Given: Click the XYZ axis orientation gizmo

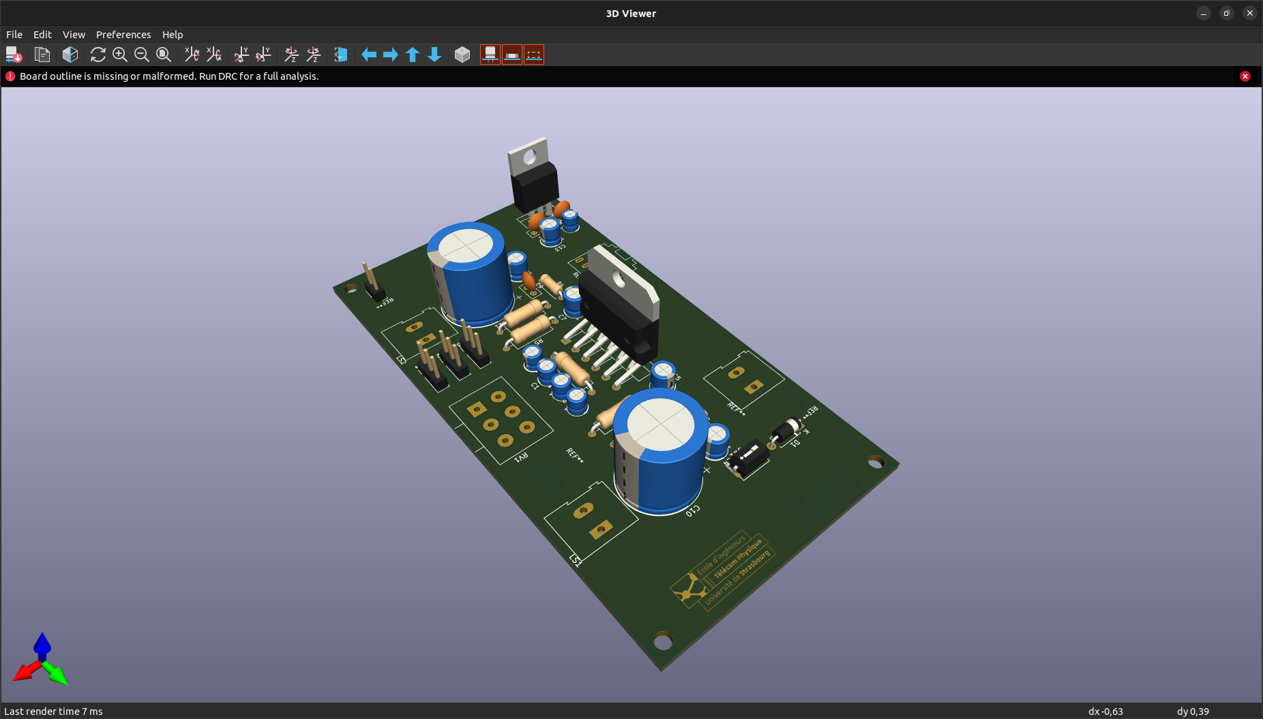Looking at the screenshot, I should click(x=41, y=660).
